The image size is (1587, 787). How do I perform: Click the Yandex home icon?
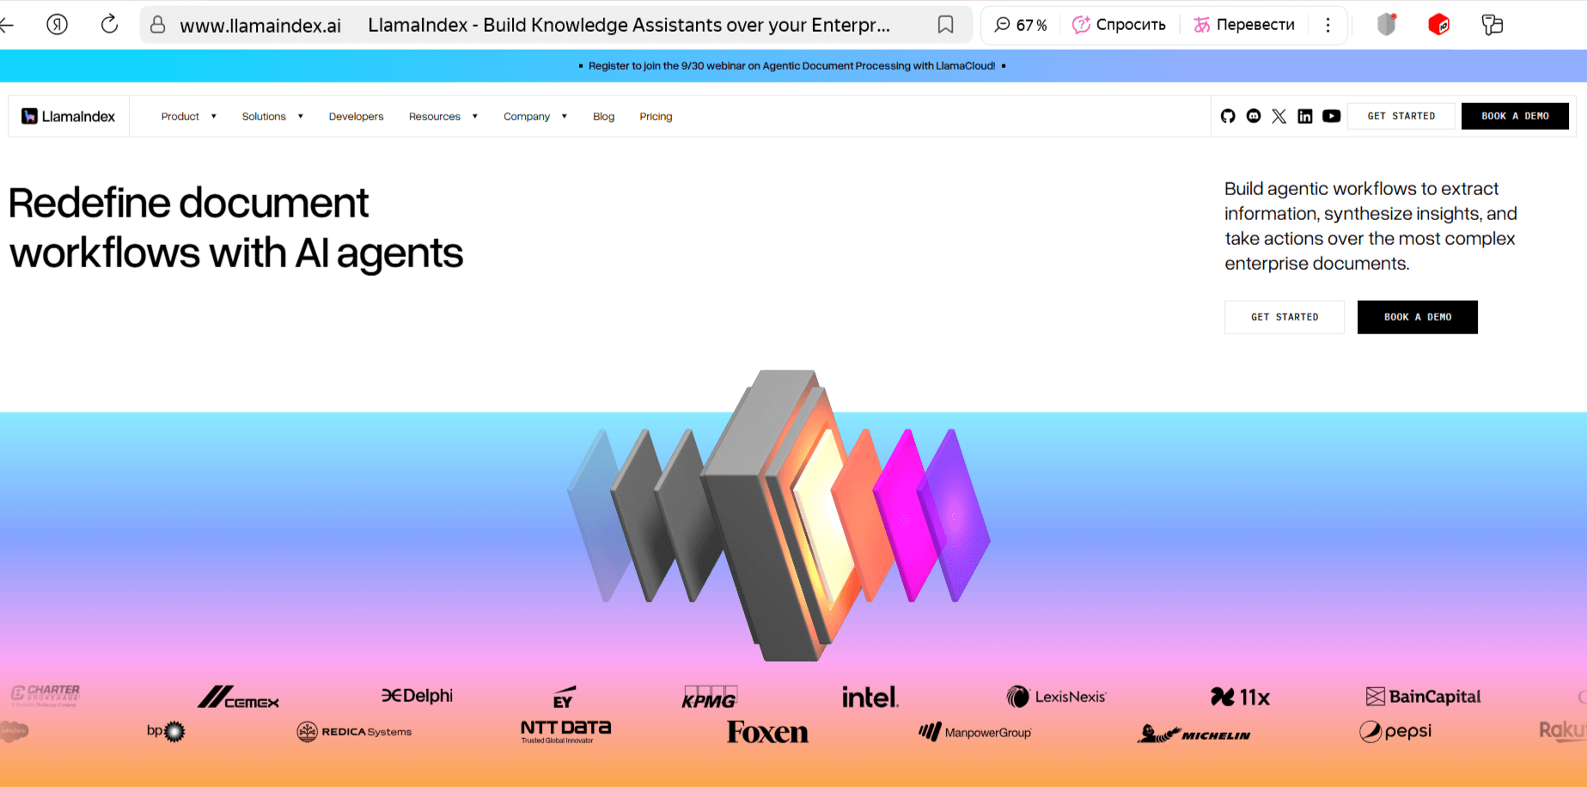[x=57, y=25]
